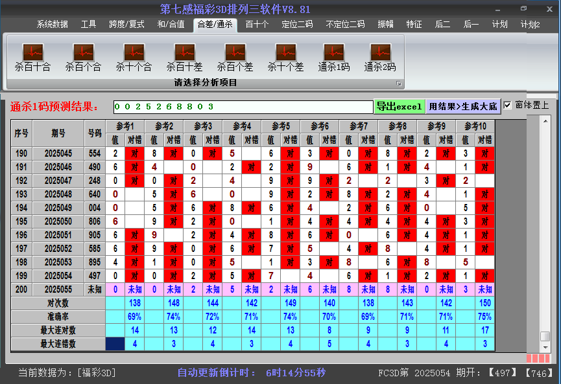The image size is (561, 384).
Task: Click the 序号 column header
Action: tap(21, 133)
